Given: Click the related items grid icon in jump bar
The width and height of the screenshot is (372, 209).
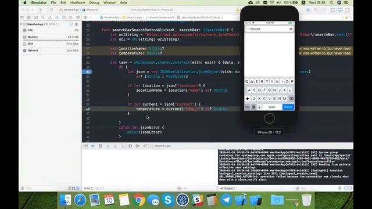Looking at the screenshot, I should (85, 17).
